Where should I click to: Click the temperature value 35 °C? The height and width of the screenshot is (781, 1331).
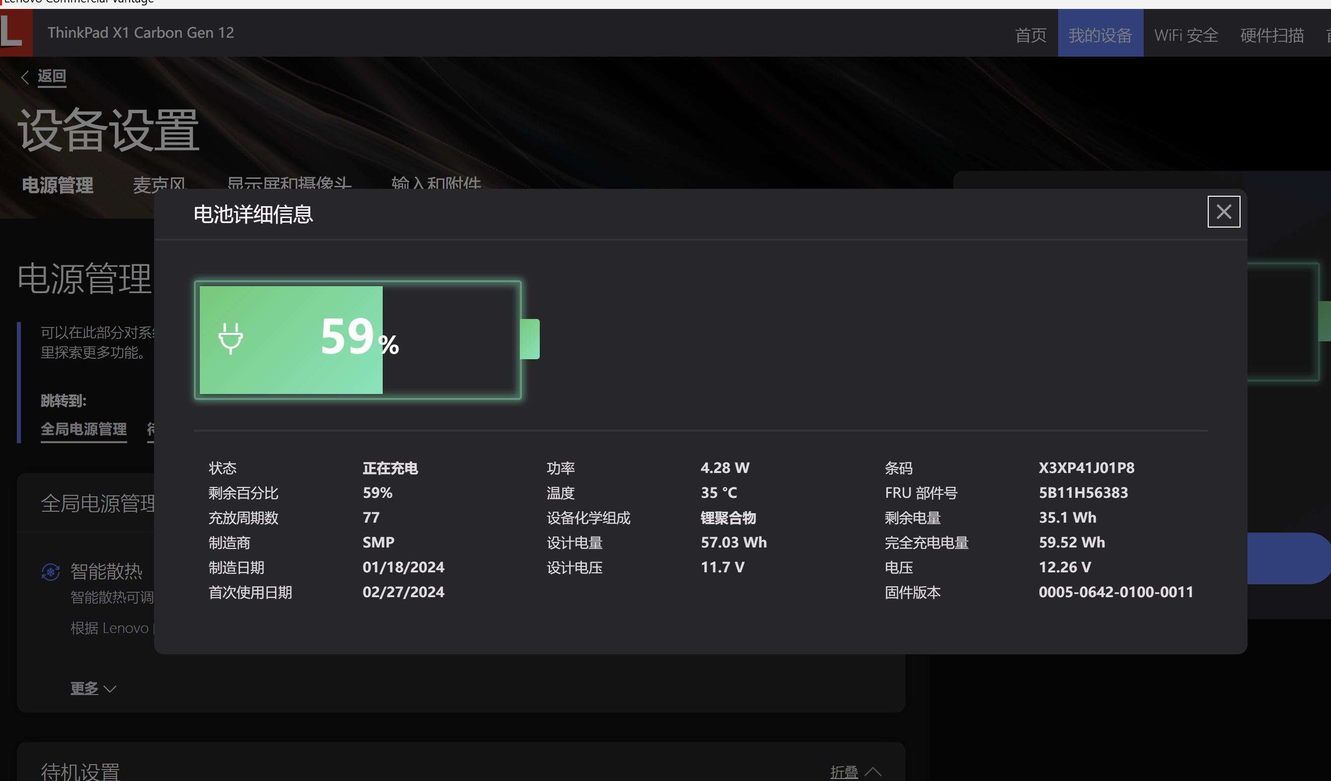[719, 493]
